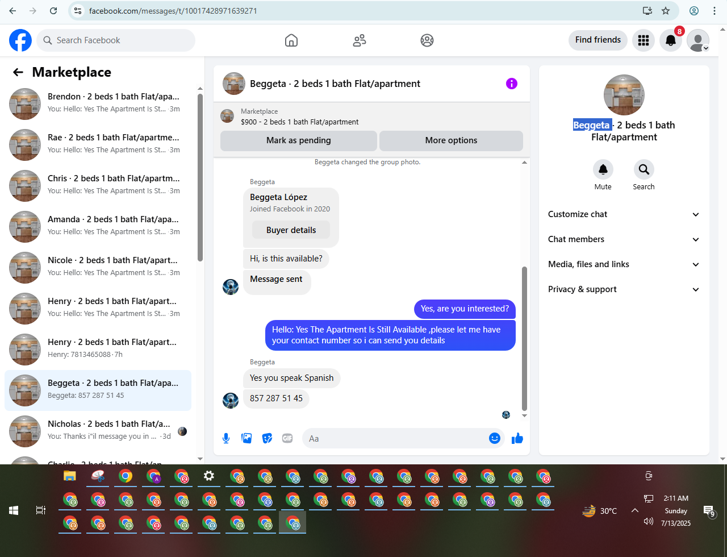Open Windows notification center icon
This screenshot has width=727, height=557.
[709, 511]
